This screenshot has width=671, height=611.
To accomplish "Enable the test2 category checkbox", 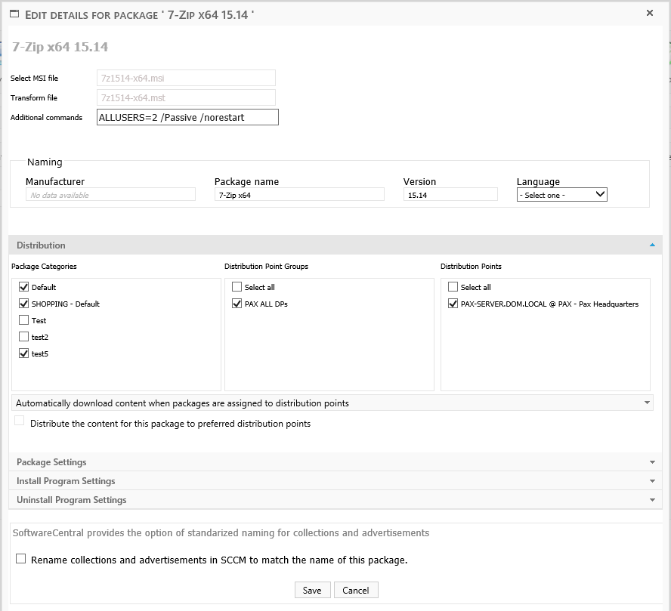I will coord(23,337).
